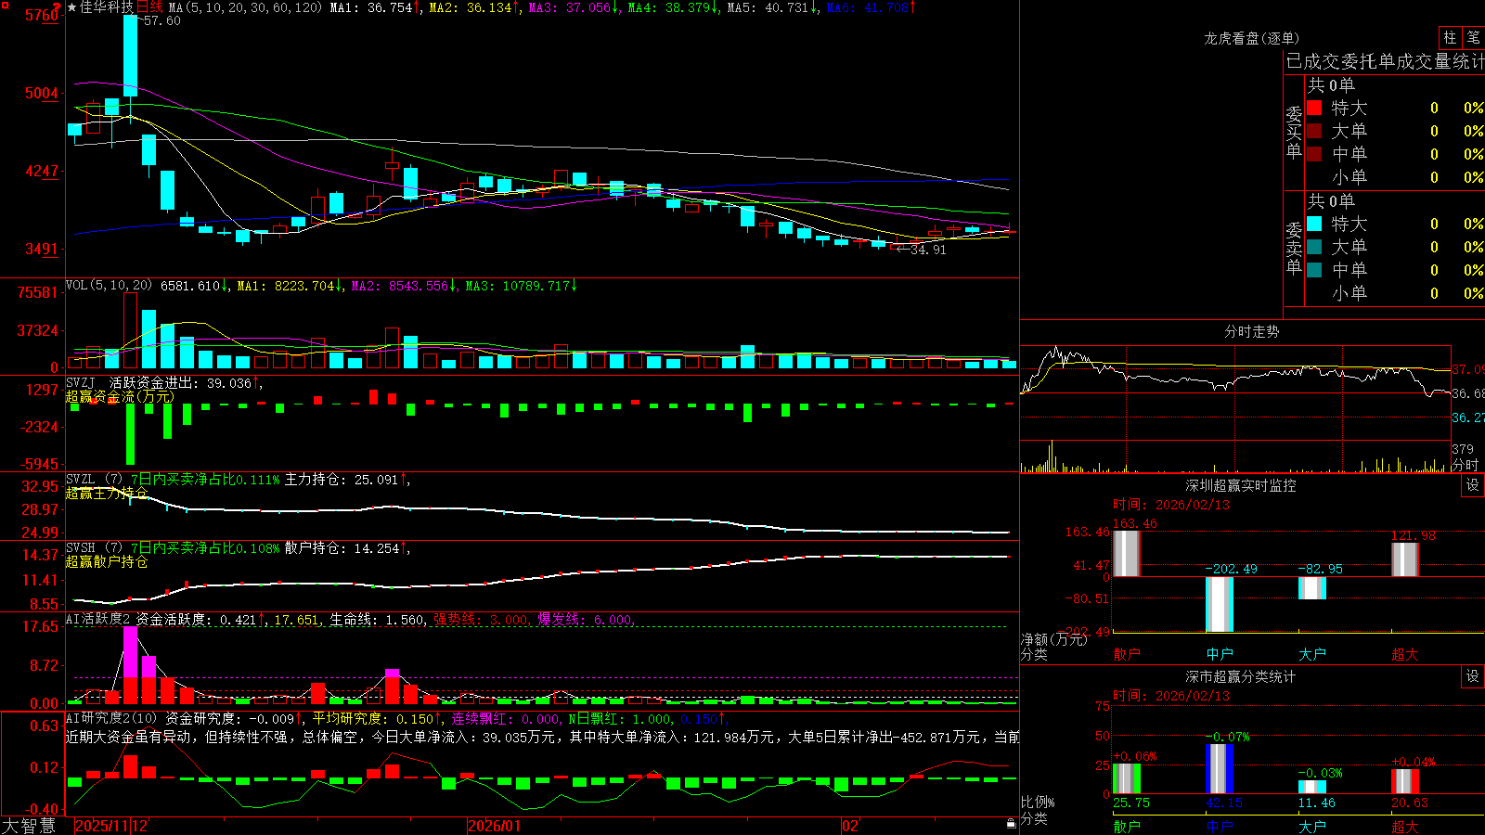Click the MA4: 38.379 value
This screenshot has width=1485, height=835.
tap(669, 7)
